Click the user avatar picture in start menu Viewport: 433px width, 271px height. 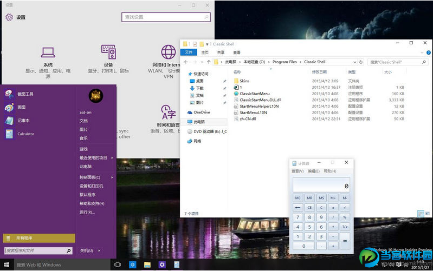coord(96,97)
